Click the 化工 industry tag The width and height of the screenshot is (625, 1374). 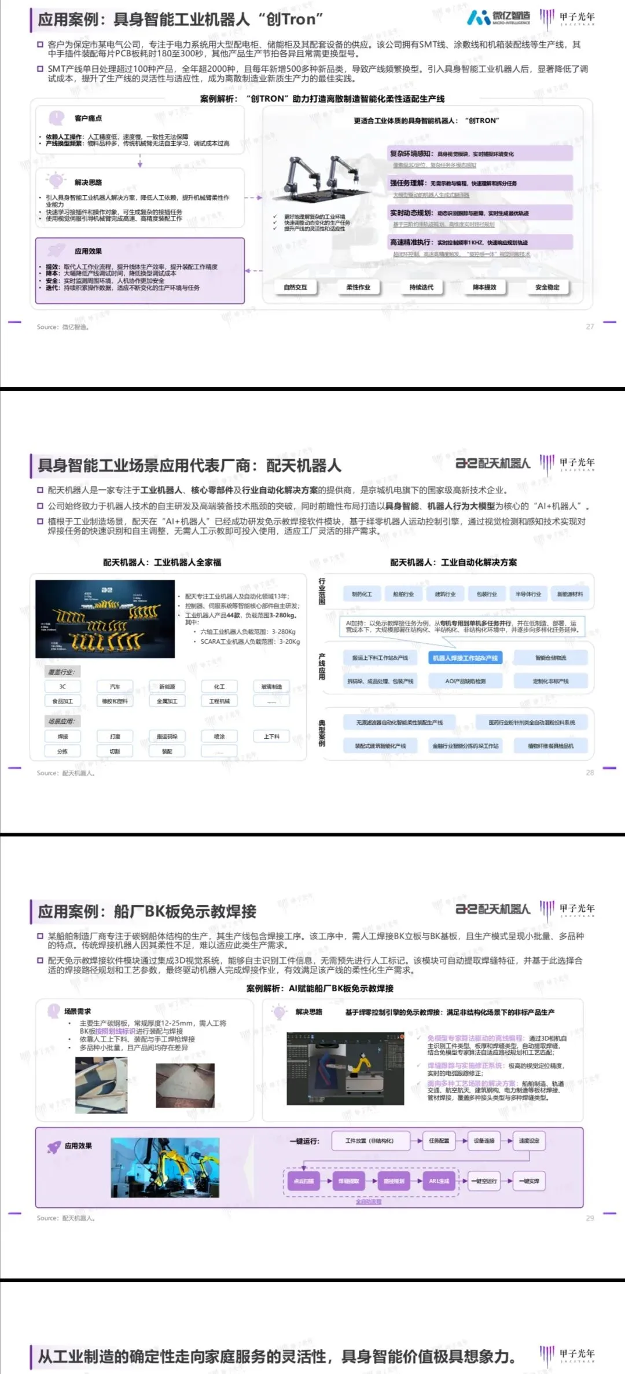(x=219, y=687)
